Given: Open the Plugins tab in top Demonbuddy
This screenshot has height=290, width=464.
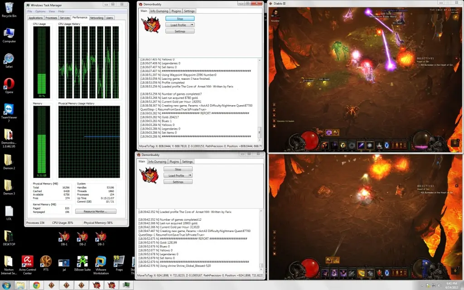Looking at the screenshot, I should [x=176, y=11].
